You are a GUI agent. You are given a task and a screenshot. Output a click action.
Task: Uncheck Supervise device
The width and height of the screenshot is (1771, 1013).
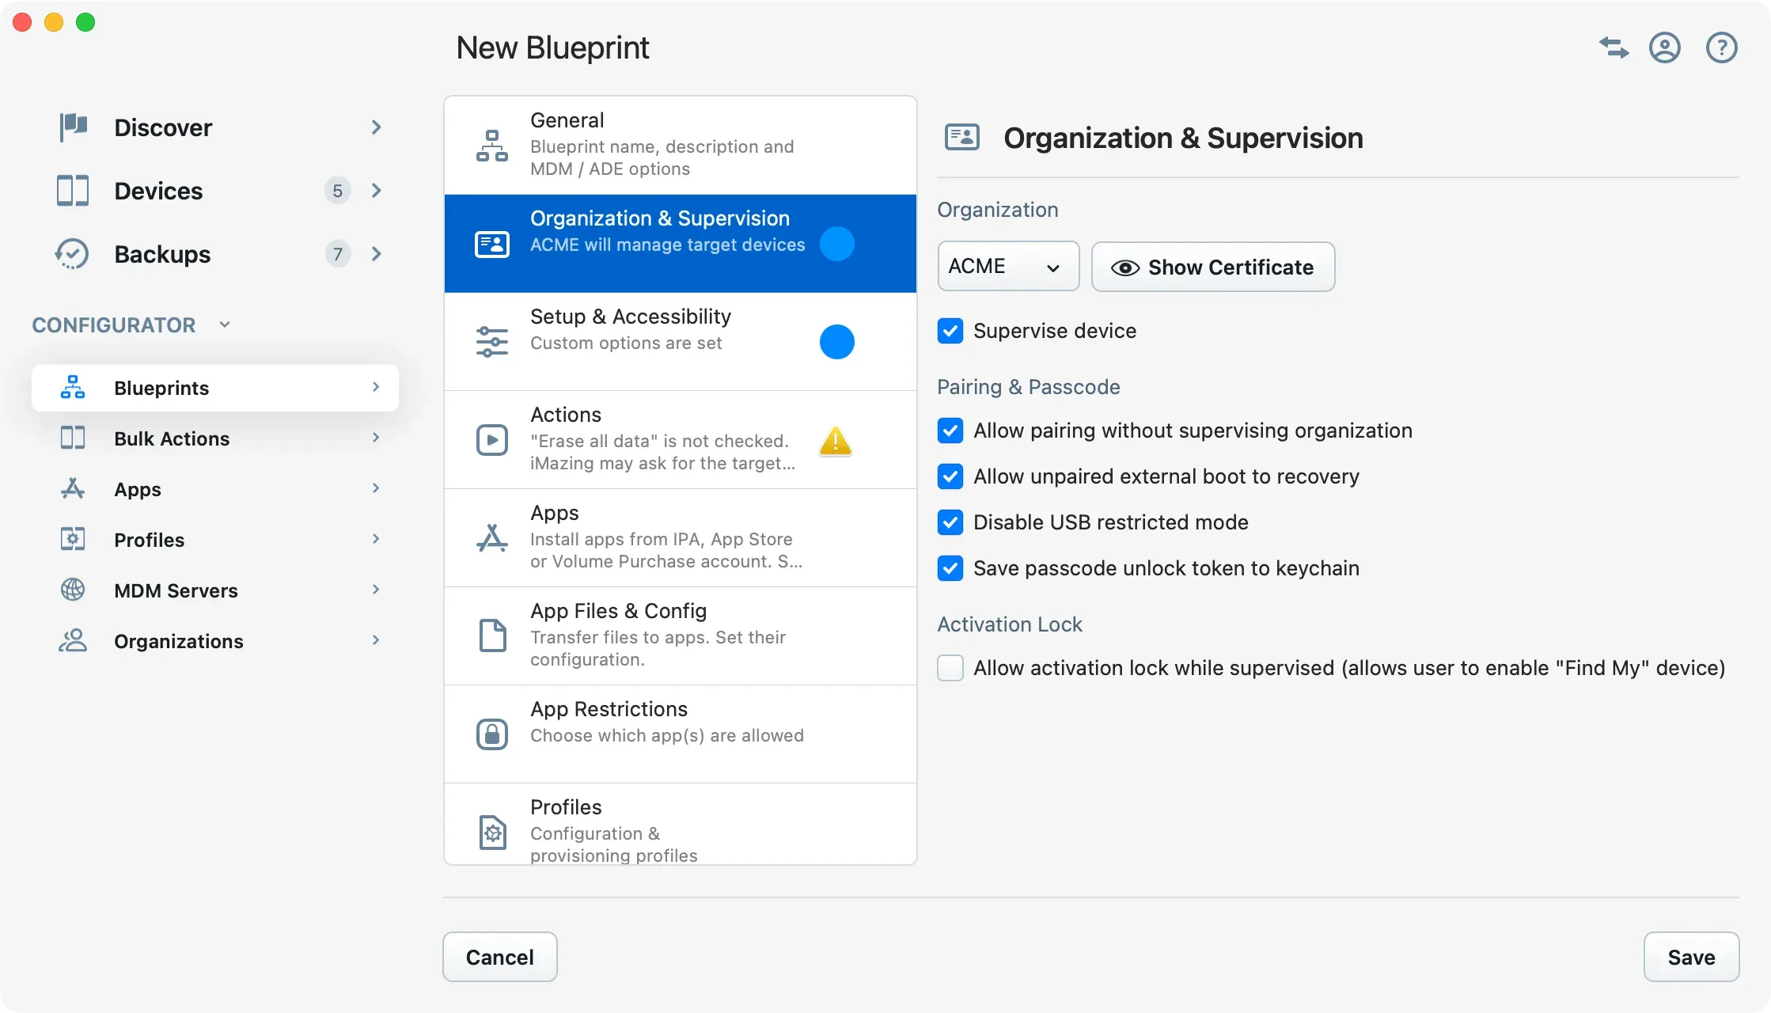pos(950,331)
